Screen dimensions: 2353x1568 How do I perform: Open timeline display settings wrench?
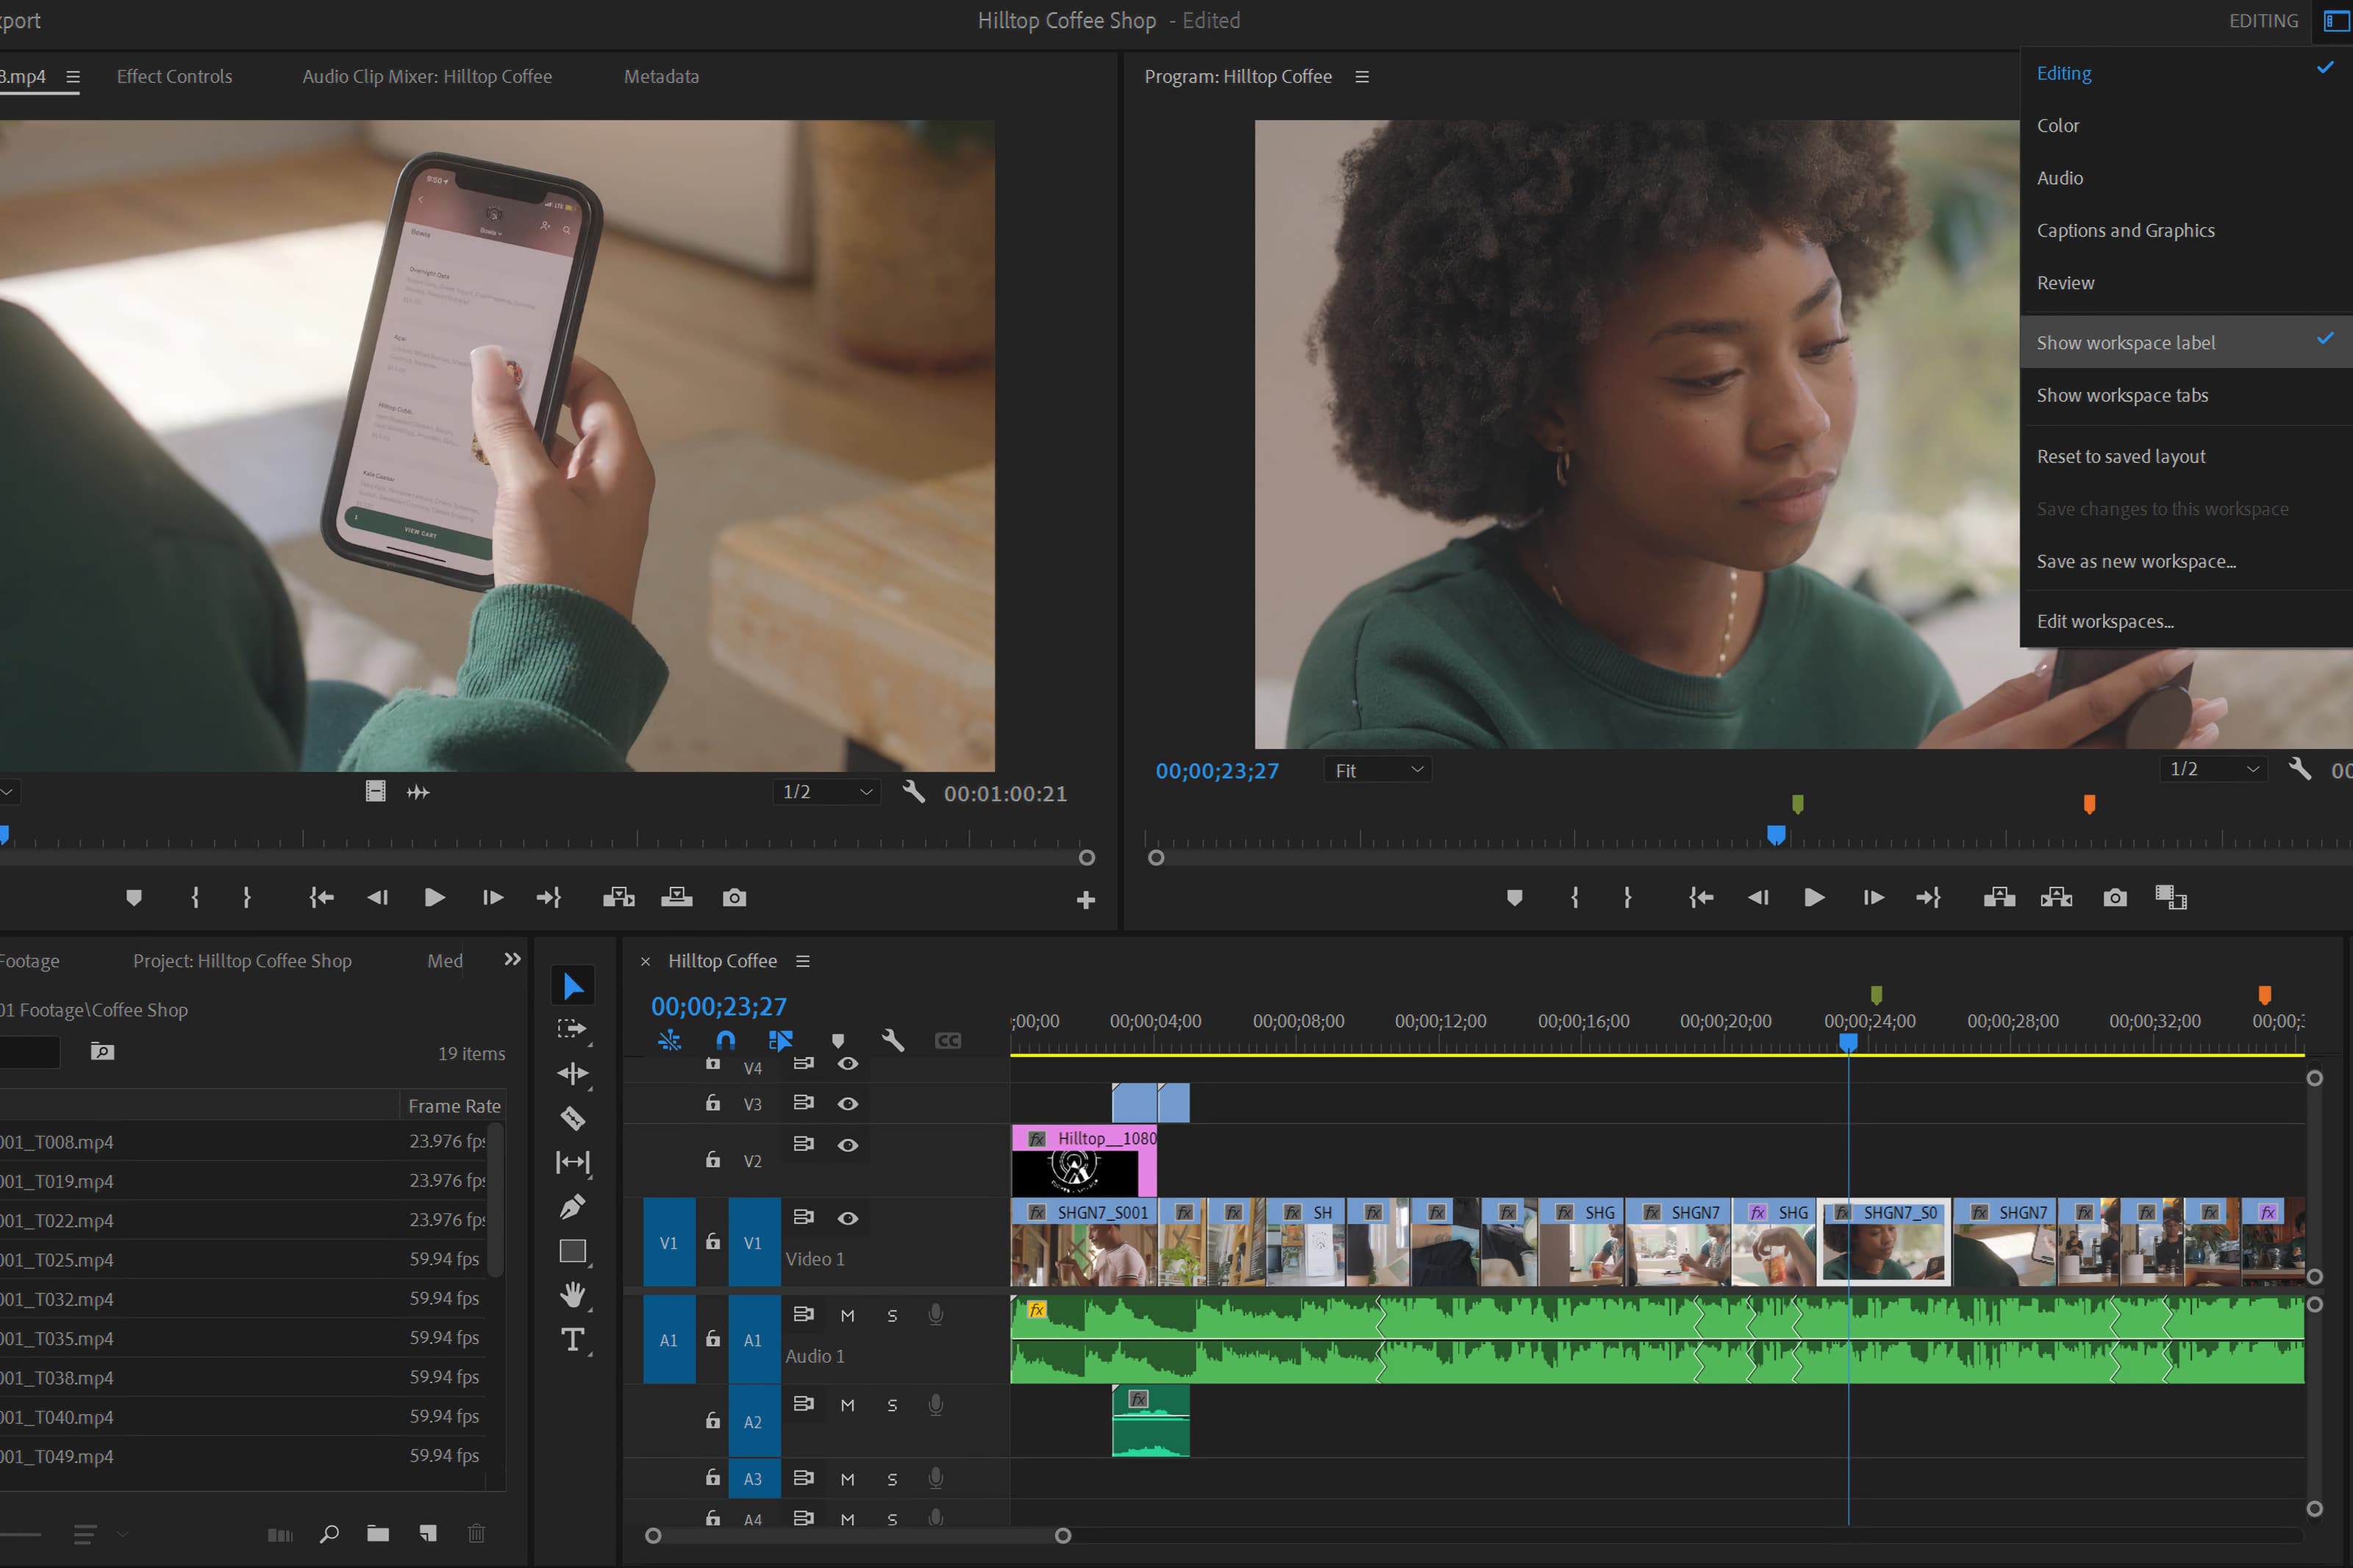point(893,1041)
